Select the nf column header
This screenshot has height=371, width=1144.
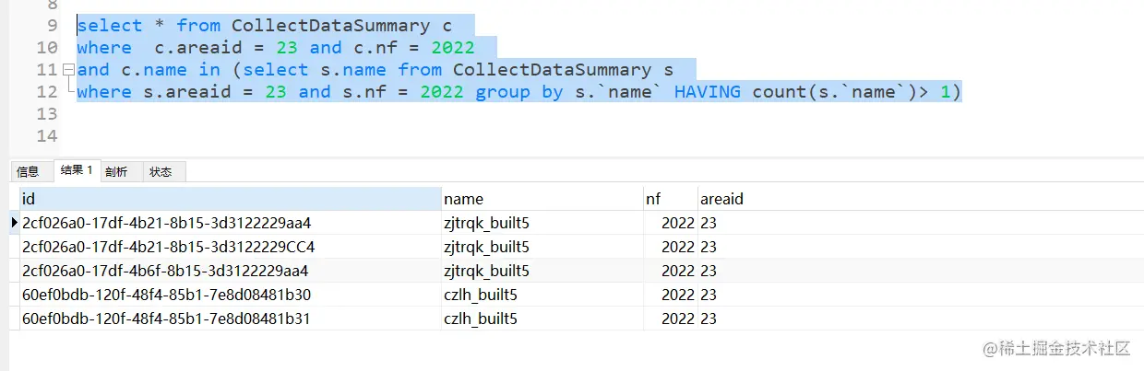tap(670, 199)
